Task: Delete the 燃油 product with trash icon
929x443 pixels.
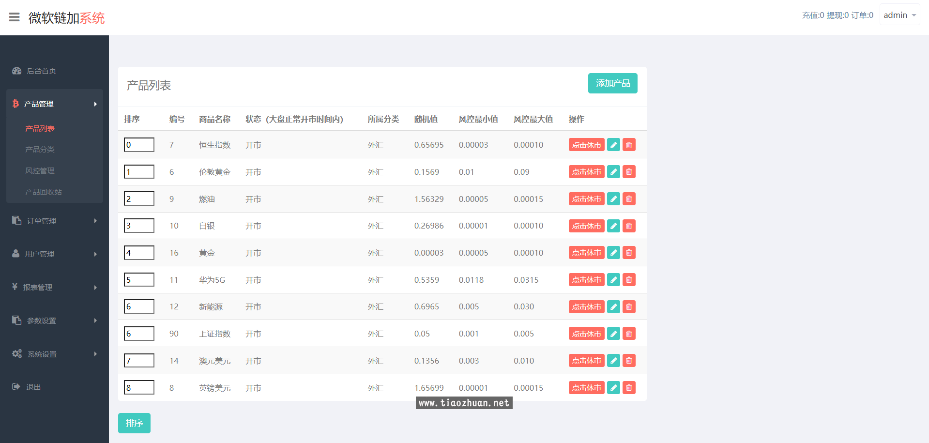Action: [629, 199]
